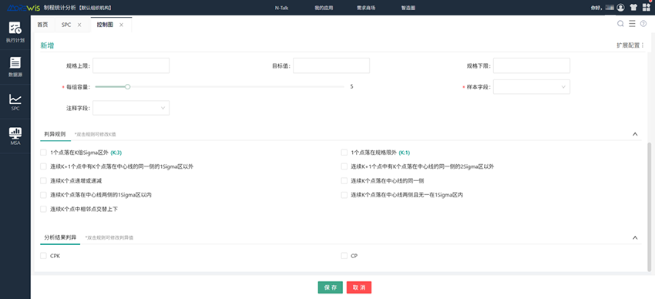Image resolution: width=655 pixels, height=299 pixels.
Task: Switch to the SPC tab
Action: coord(66,25)
